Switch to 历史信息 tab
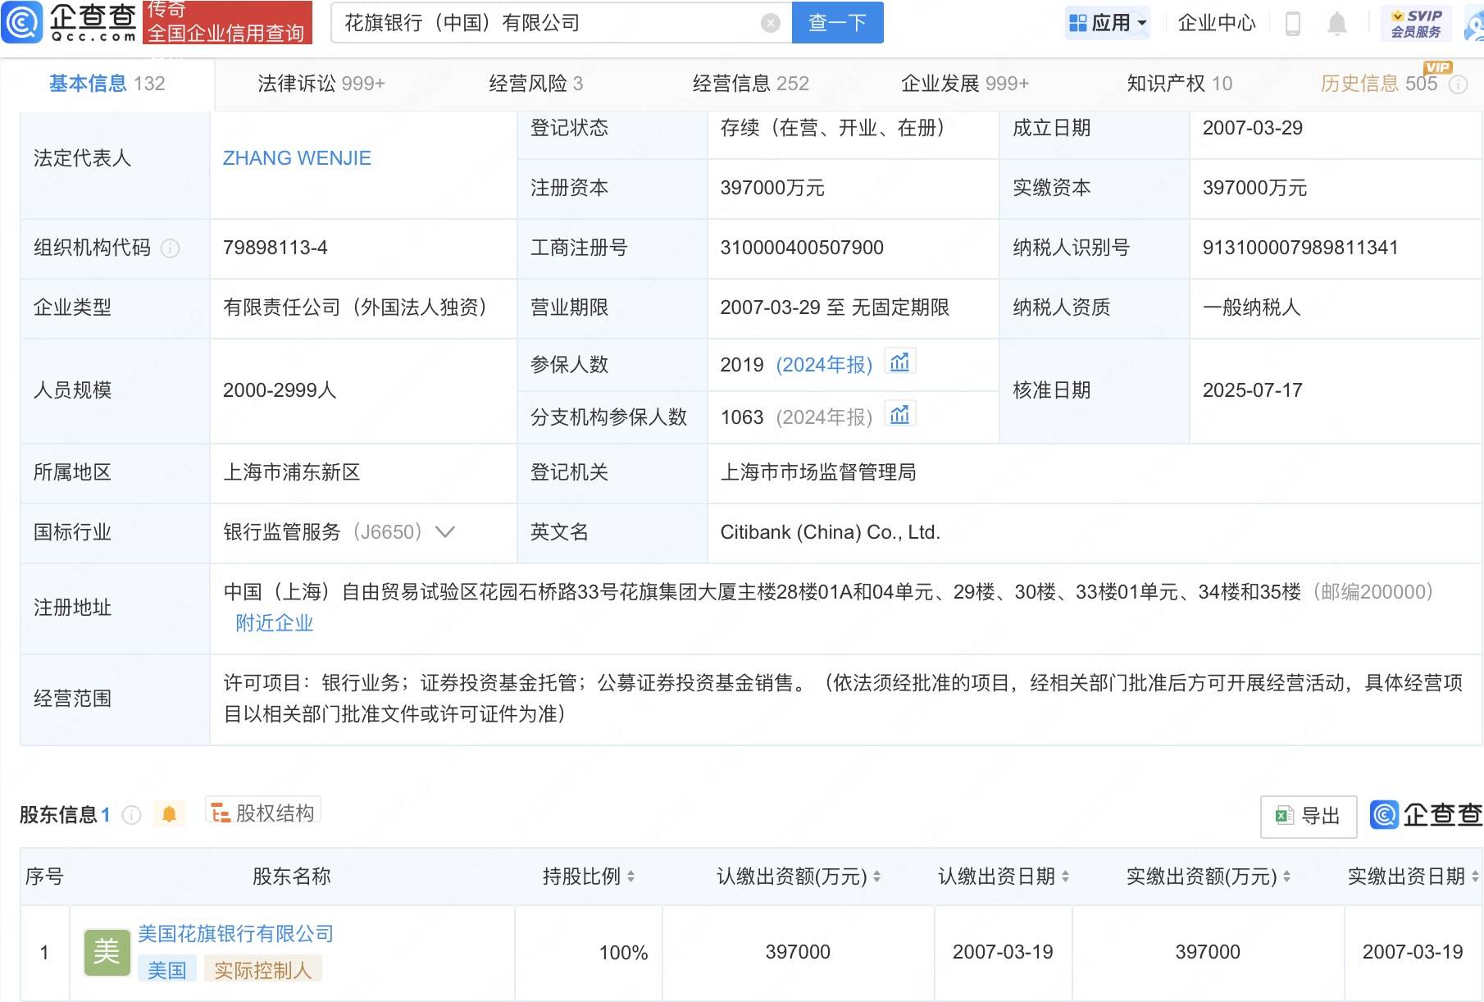1484x1002 pixels. [x=1378, y=84]
